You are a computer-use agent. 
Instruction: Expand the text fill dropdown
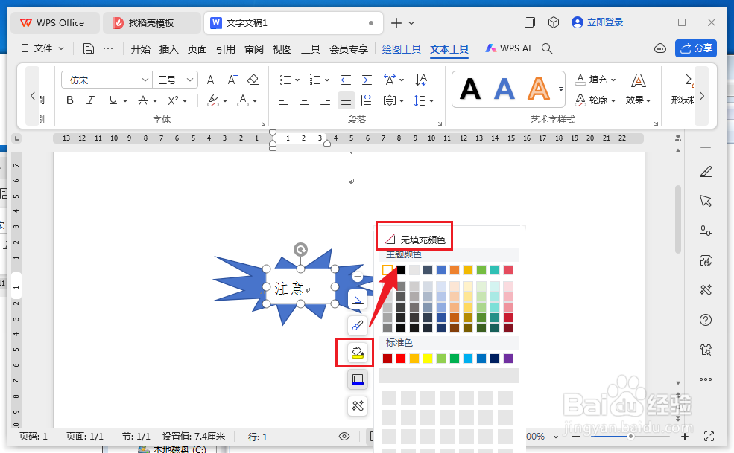pyautogui.click(x=613, y=80)
